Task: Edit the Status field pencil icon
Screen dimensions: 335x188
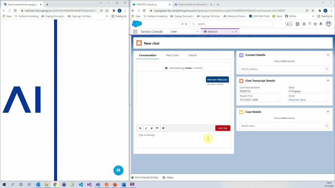Action: coord(327,91)
